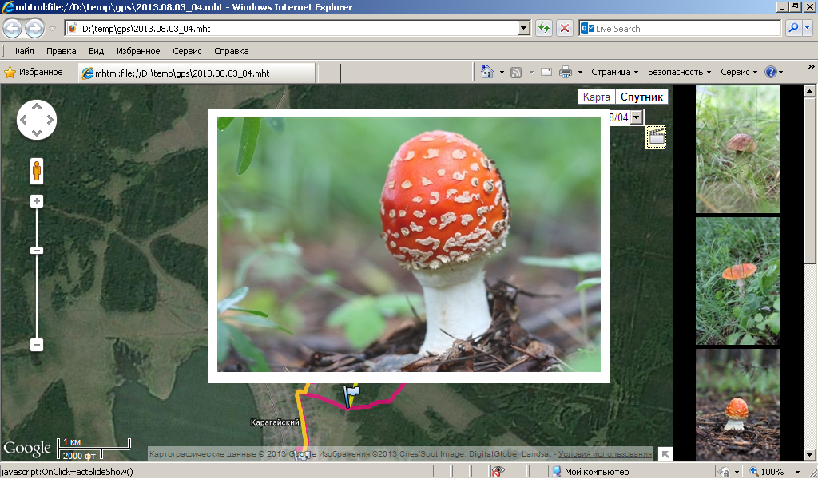The image size is (818, 479).
Task: Open the Print options dropdown arrow
Action: pos(580,73)
